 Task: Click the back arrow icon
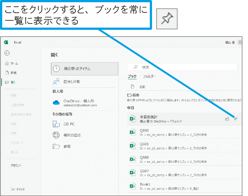click(x=7, y=53)
